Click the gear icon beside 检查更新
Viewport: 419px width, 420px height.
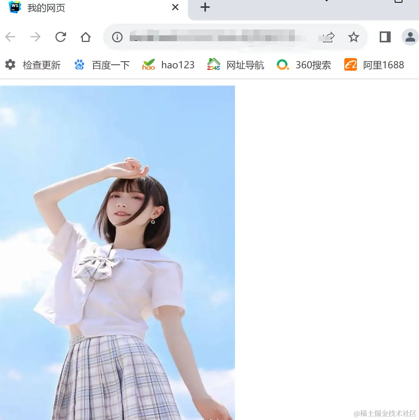pyautogui.click(x=10, y=65)
